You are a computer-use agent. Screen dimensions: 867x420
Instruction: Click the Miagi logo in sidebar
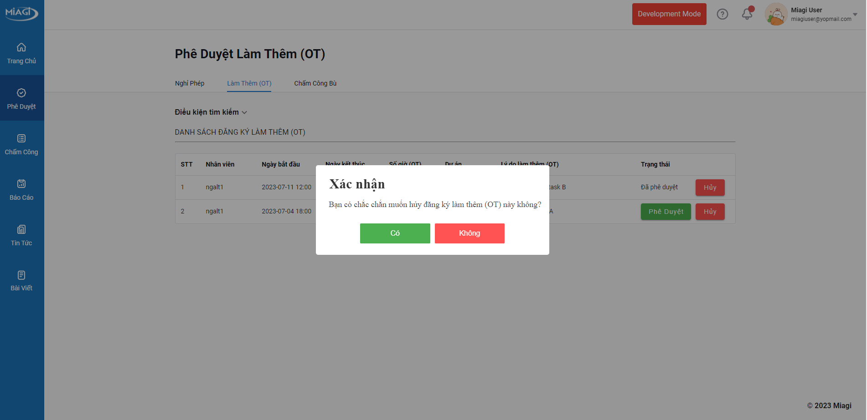tap(21, 13)
